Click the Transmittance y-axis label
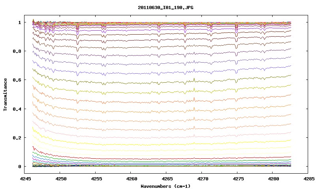Viewport: 316px width, 189px height. [x=5, y=94]
